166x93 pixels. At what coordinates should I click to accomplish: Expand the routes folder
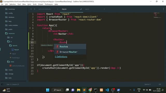coord(9,70)
